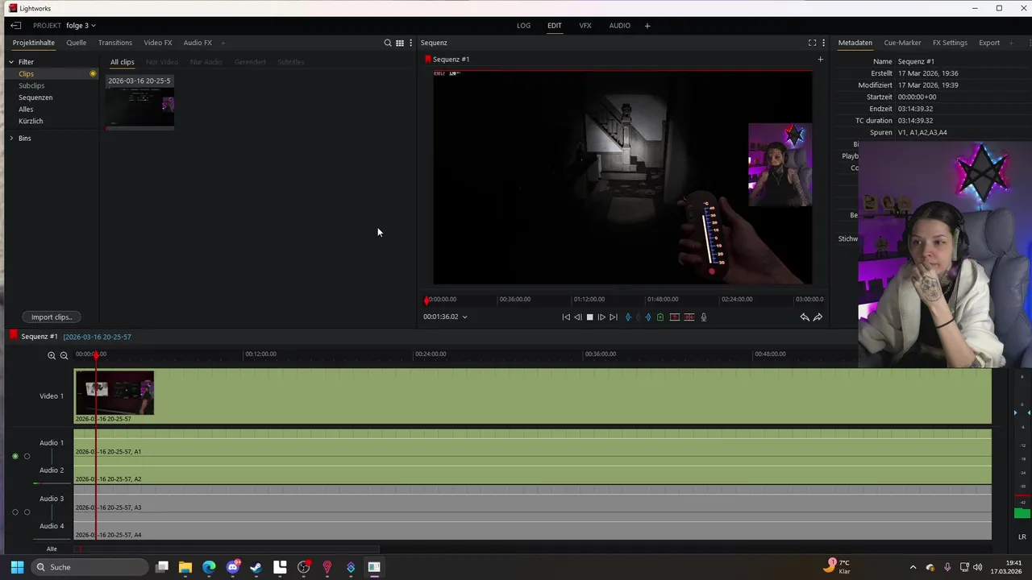This screenshot has width=1032, height=580.
Task: Switch to the LOG workspace
Action: click(523, 26)
